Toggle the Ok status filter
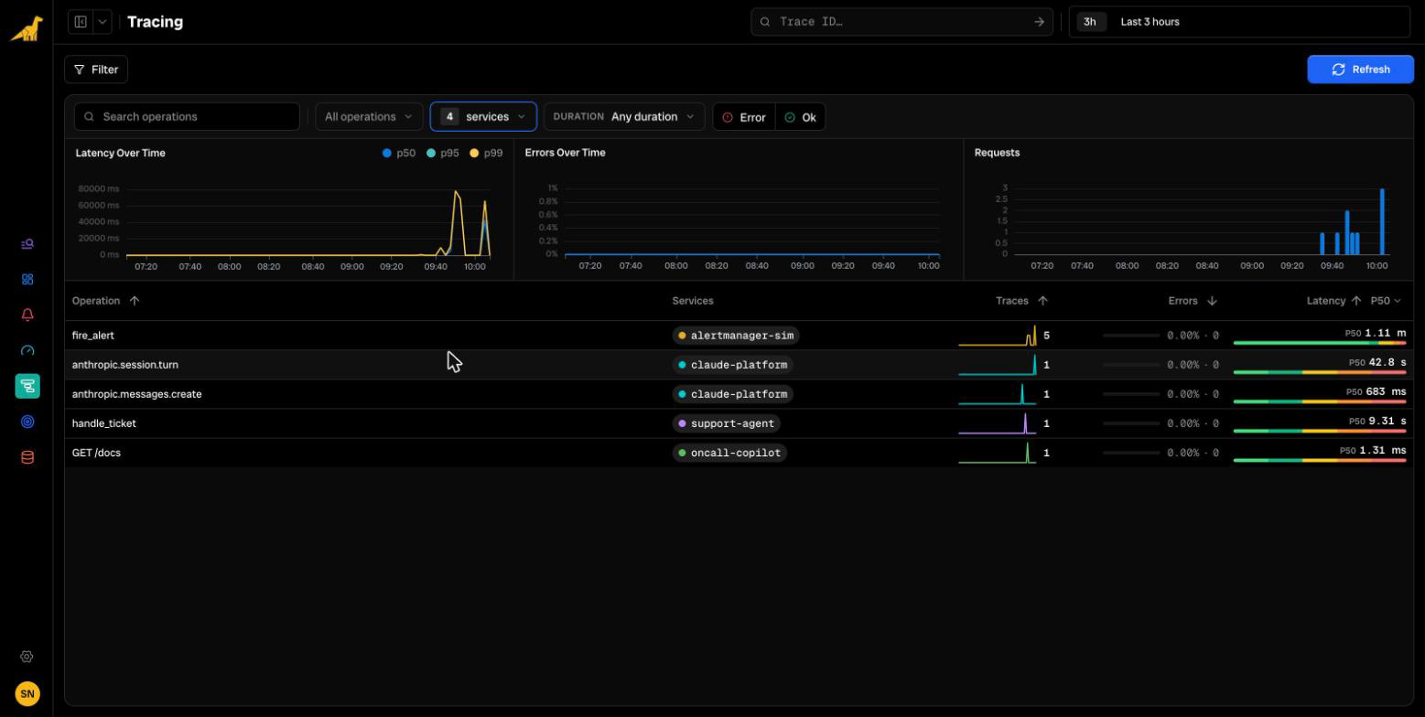 point(801,117)
